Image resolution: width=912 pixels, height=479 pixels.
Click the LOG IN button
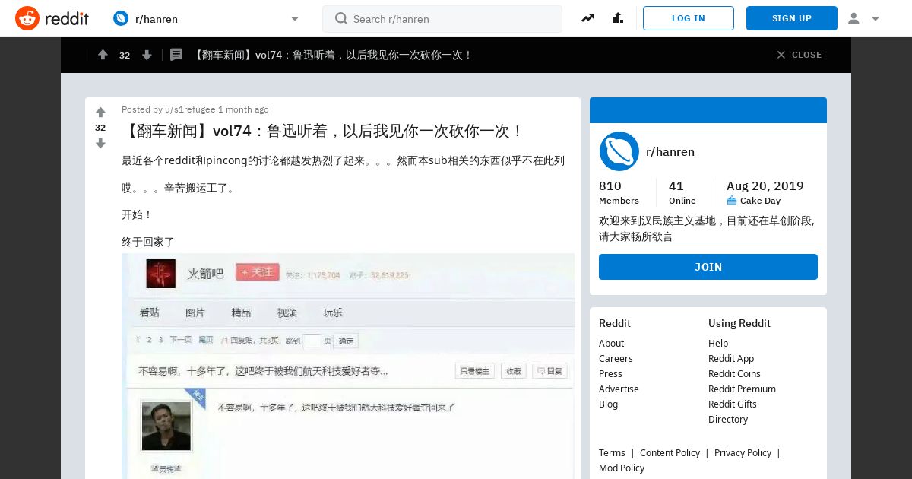click(x=689, y=18)
